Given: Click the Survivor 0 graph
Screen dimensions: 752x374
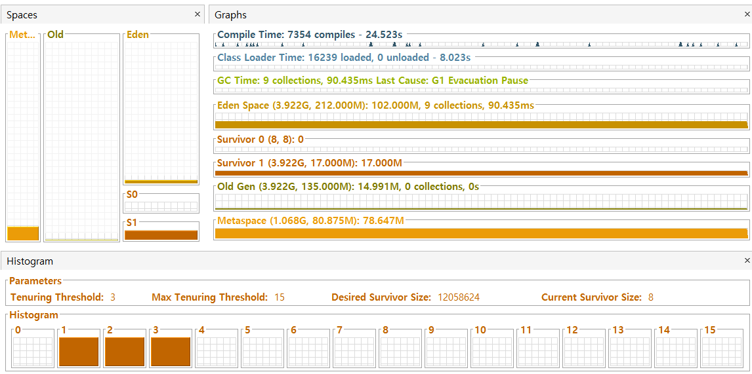Looking at the screenshot, I should coord(481,150).
